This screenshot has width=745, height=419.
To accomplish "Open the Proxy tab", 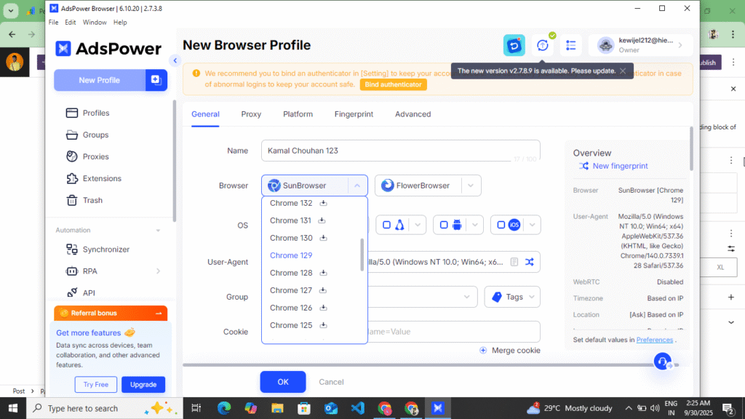I will coord(251,114).
